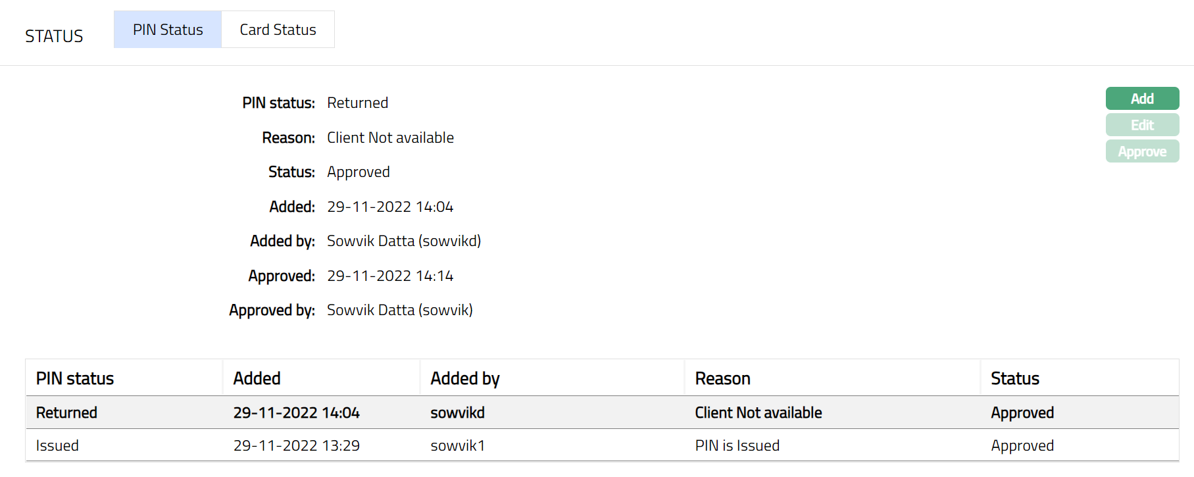Image resolution: width=1194 pixels, height=477 pixels.
Task: Click the 29-11-2022 14:04 table cell
Action: click(x=296, y=413)
